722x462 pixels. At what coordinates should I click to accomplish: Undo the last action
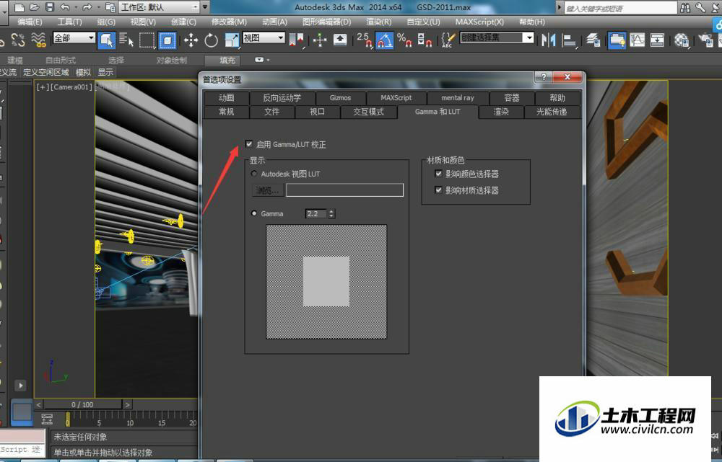click(x=64, y=7)
